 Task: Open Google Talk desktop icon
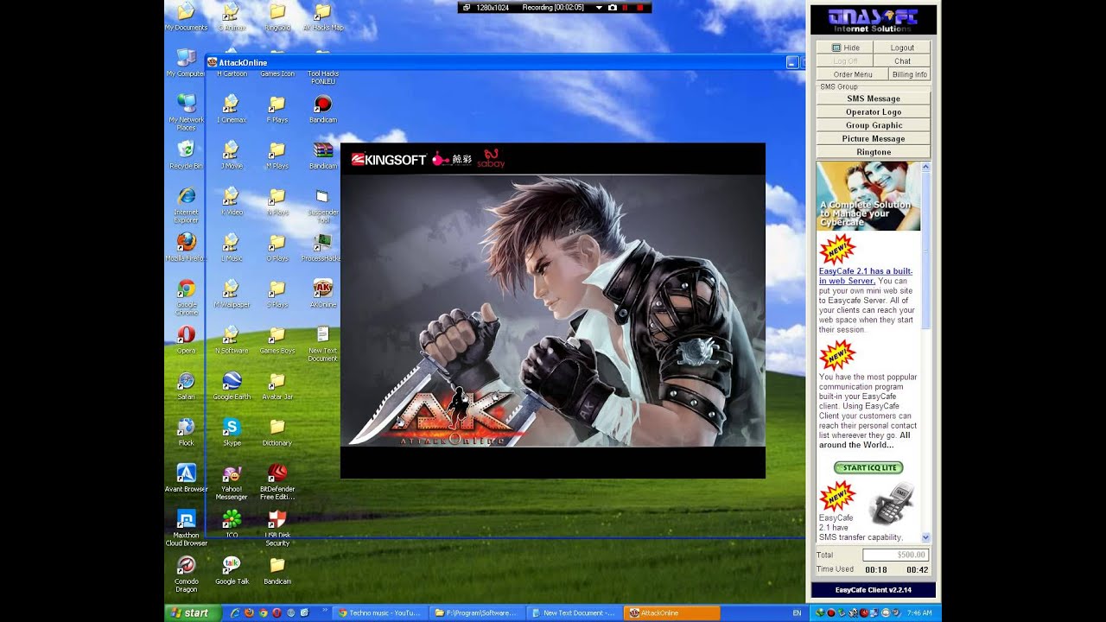point(232,570)
